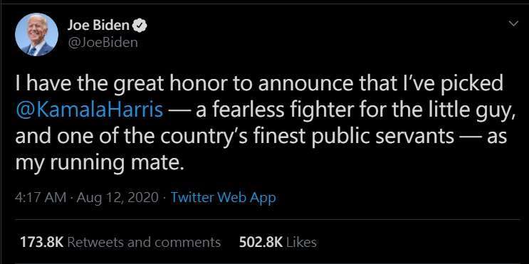Select the Aug 12, 2020 date
The width and height of the screenshot is (529, 264).
[117, 198]
